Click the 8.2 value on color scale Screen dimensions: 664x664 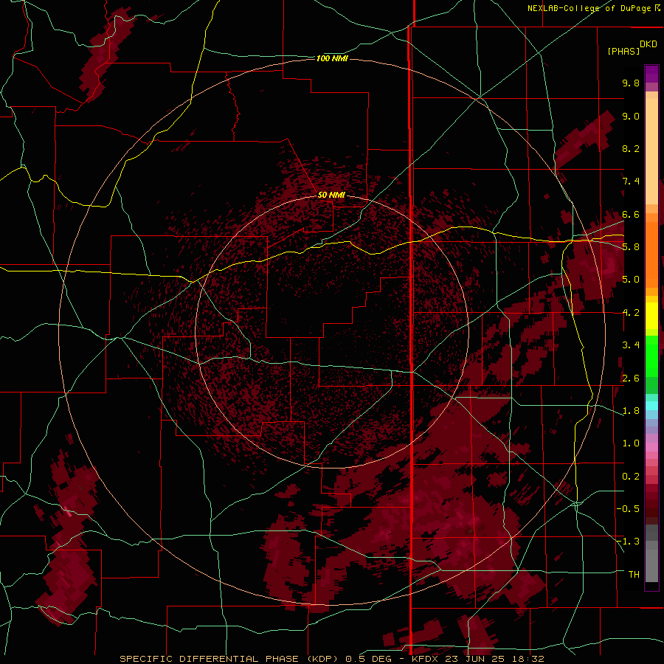631,148
